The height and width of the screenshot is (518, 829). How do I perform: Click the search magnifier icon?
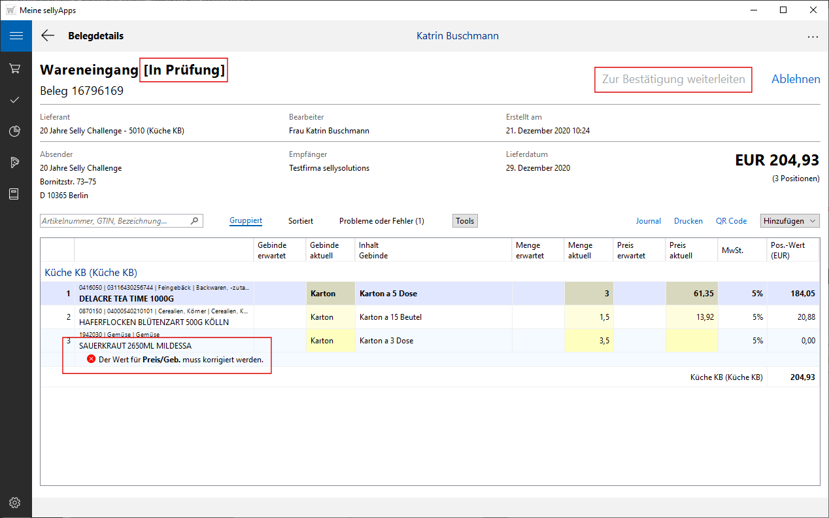point(194,221)
